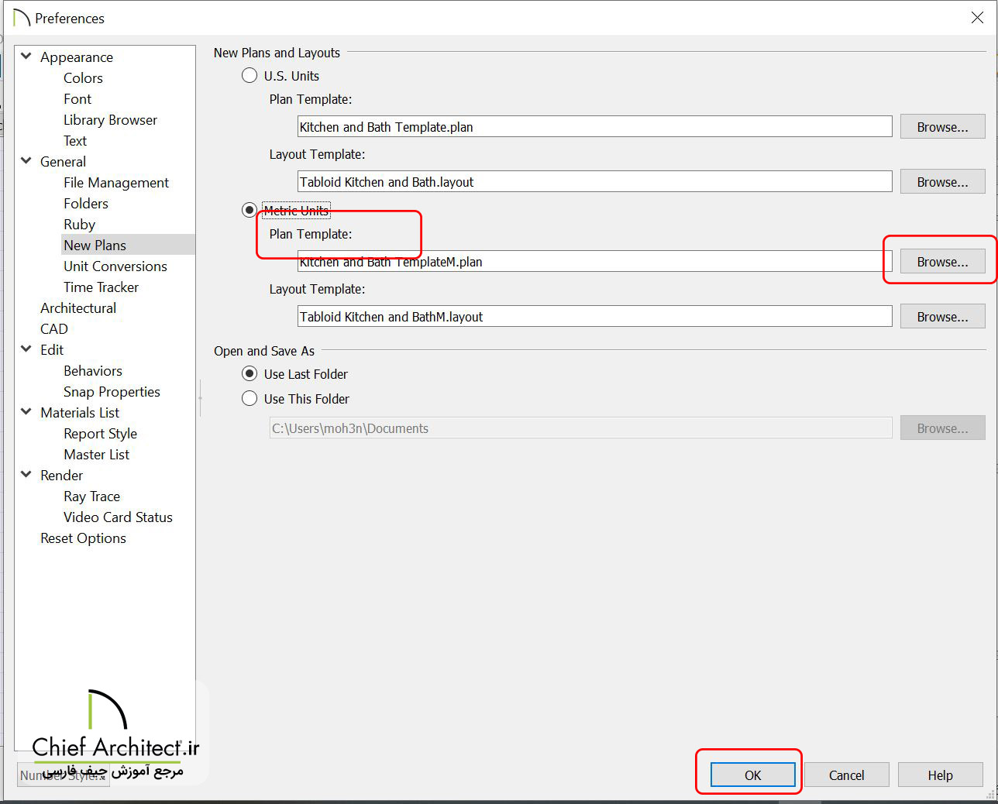Open Snap Properties settings

(112, 392)
